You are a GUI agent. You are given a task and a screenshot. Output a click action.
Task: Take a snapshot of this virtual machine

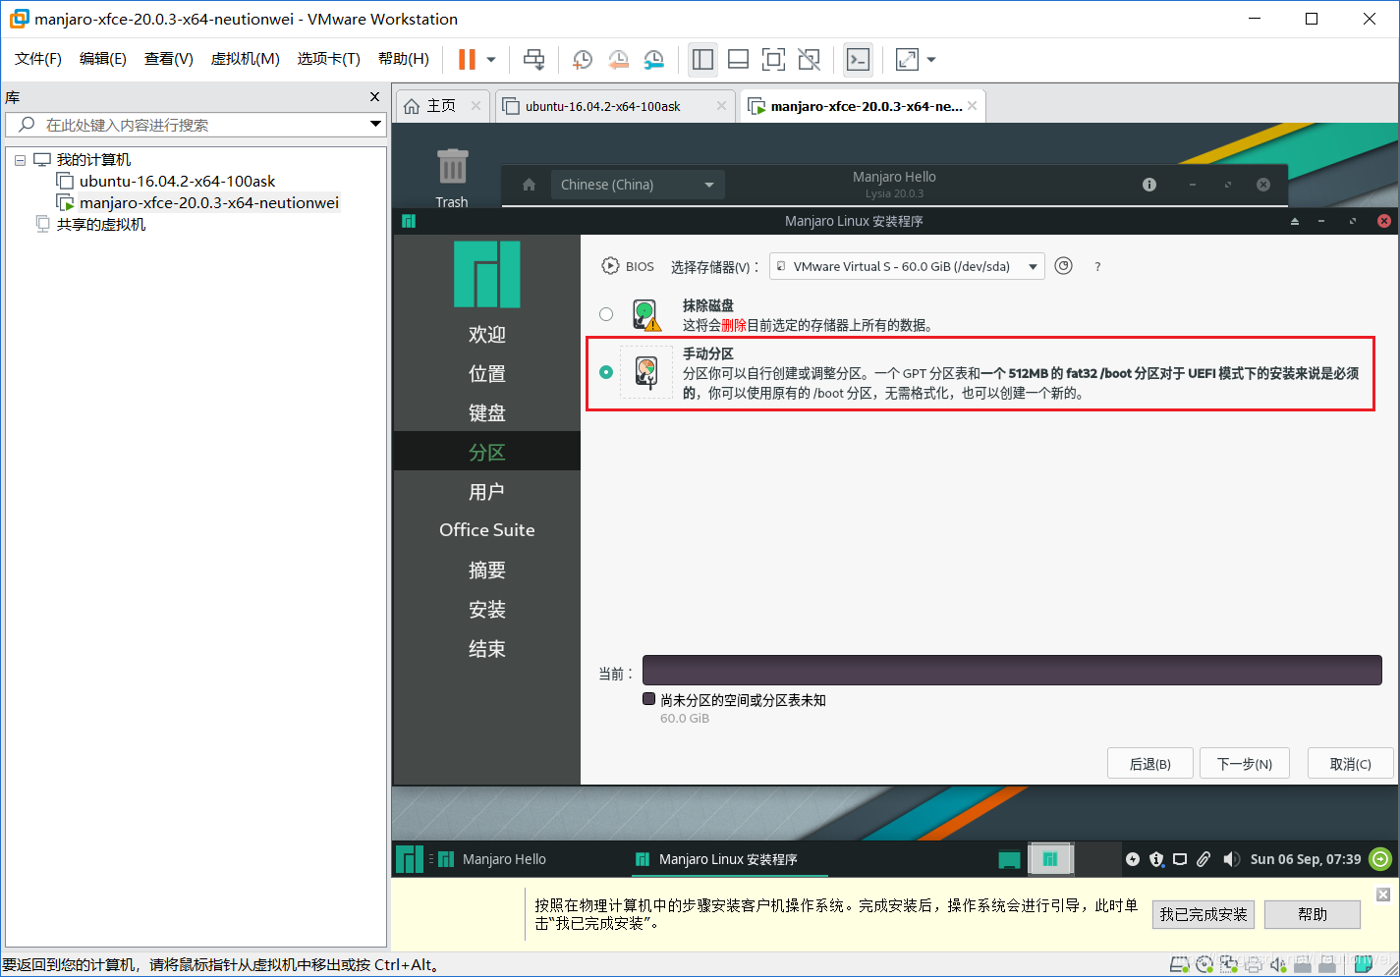coord(583,60)
